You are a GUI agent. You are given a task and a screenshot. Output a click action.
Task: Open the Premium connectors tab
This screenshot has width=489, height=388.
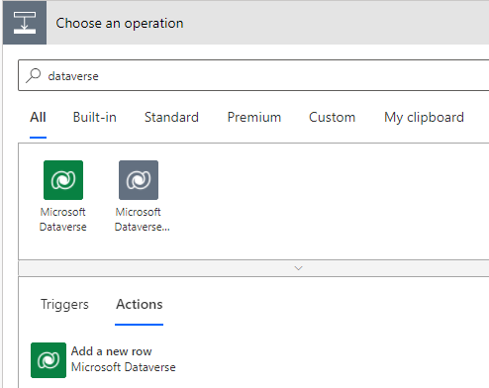coord(254,118)
